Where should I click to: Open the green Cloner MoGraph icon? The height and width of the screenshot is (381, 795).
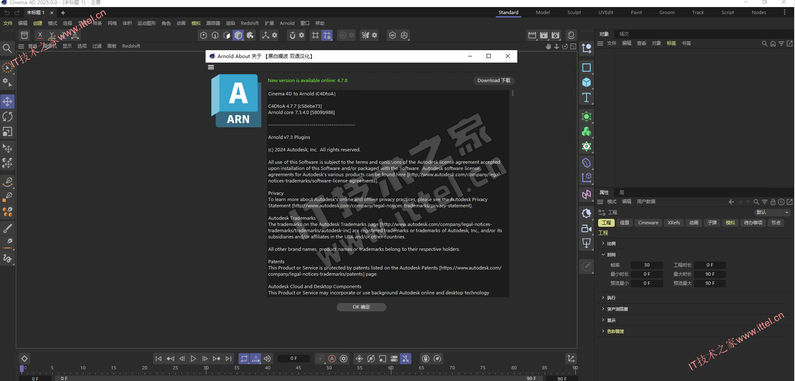(587, 131)
